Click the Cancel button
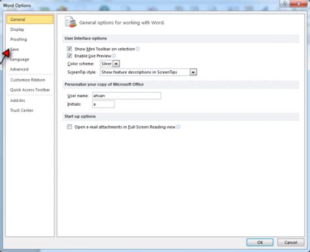The width and height of the screenshot is (310, 252). [x=290, y=242]
